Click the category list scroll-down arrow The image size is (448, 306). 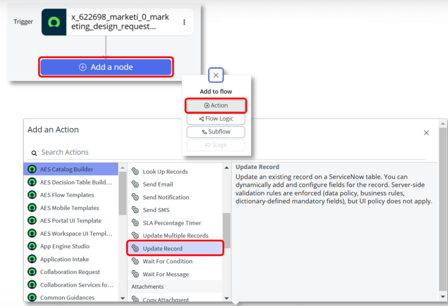click(122, 298)
